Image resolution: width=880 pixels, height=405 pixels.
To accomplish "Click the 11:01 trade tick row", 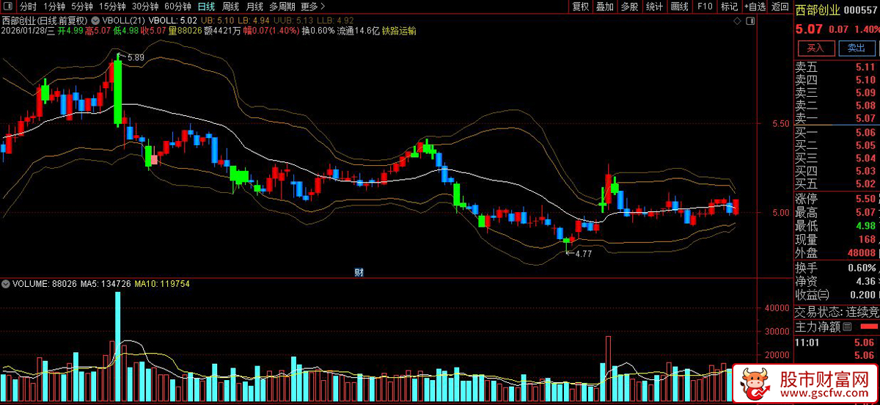I will coord(837,342).
